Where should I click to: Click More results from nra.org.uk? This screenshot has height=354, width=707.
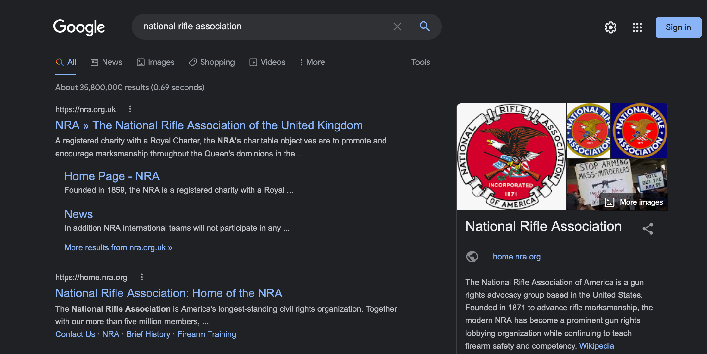[x=118, y=247]
